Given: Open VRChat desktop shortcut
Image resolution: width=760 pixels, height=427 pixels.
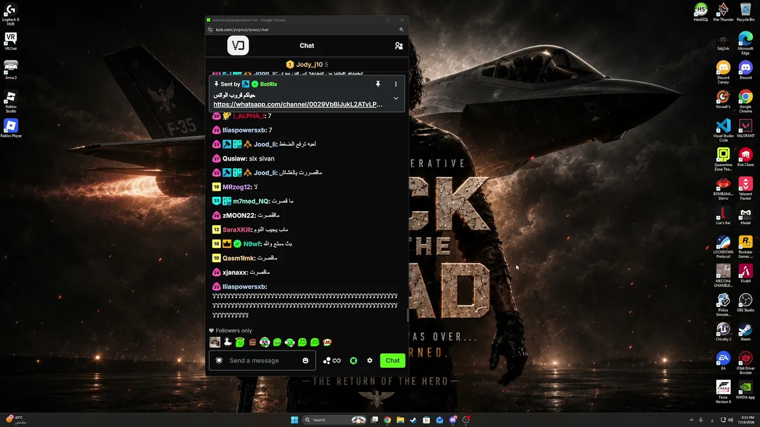Looking at the screenshot, I should [x=11, y=42].
